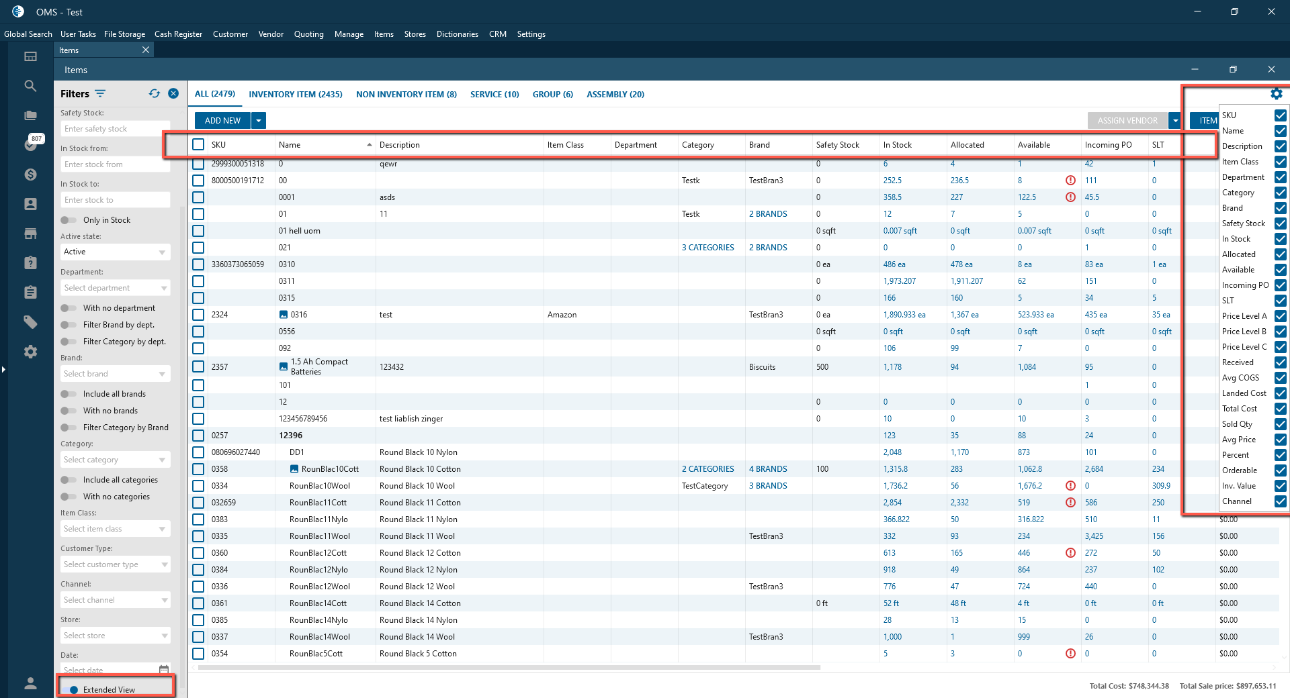Click the ADD NEW button
The width and height of the screenshot is (1290, 698).
222,121
